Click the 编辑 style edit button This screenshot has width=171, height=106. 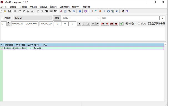pyautogui.click(x=57, y=18)
